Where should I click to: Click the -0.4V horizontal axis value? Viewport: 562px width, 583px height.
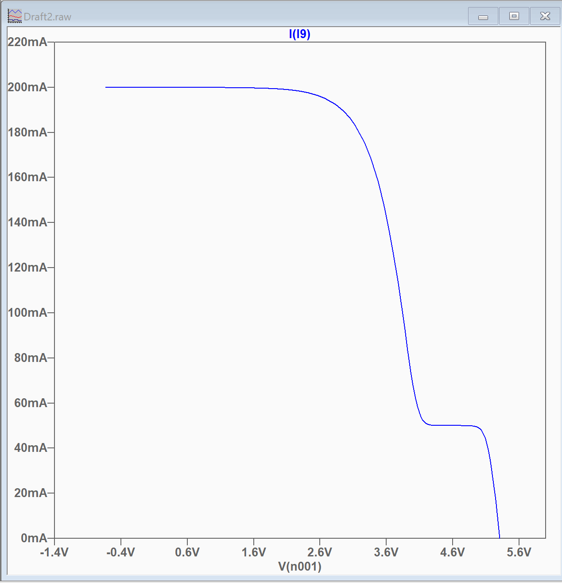pyautogui.click(x=120, y=552)
